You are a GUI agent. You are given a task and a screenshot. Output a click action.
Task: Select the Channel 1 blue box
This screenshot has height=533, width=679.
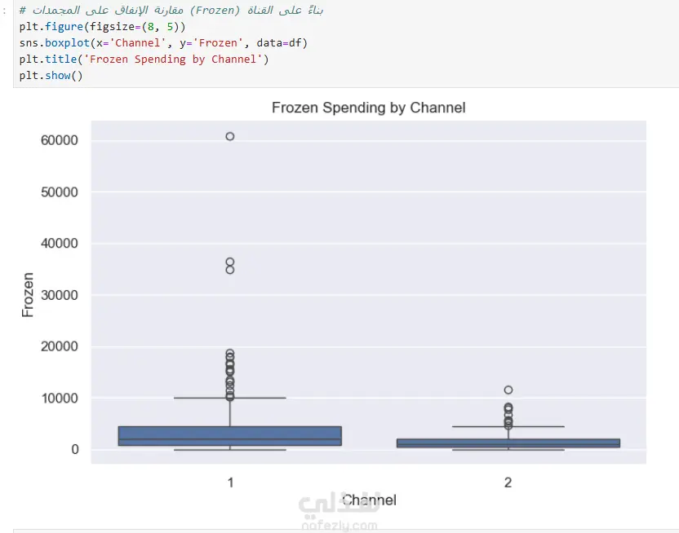coord(229,435)
